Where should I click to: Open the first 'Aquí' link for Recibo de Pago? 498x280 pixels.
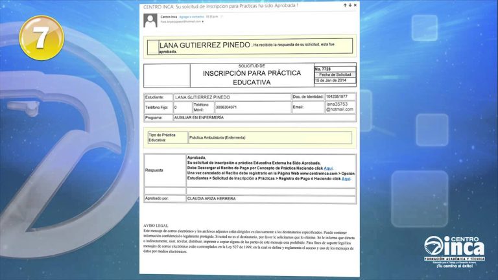pyautogui.click(x=328, y=169)
